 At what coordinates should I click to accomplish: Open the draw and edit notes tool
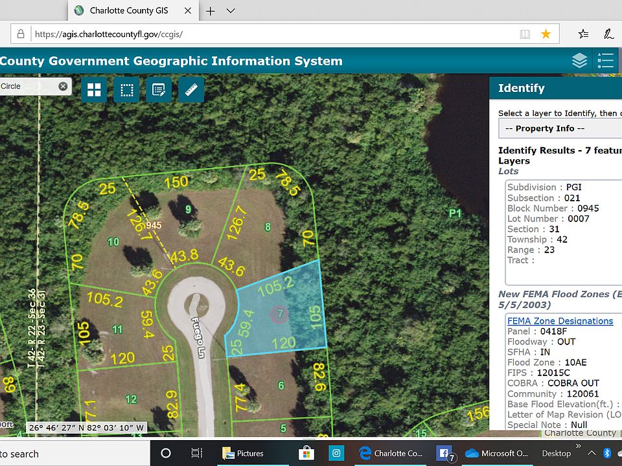pyautogui.click(x=159, y=90)
